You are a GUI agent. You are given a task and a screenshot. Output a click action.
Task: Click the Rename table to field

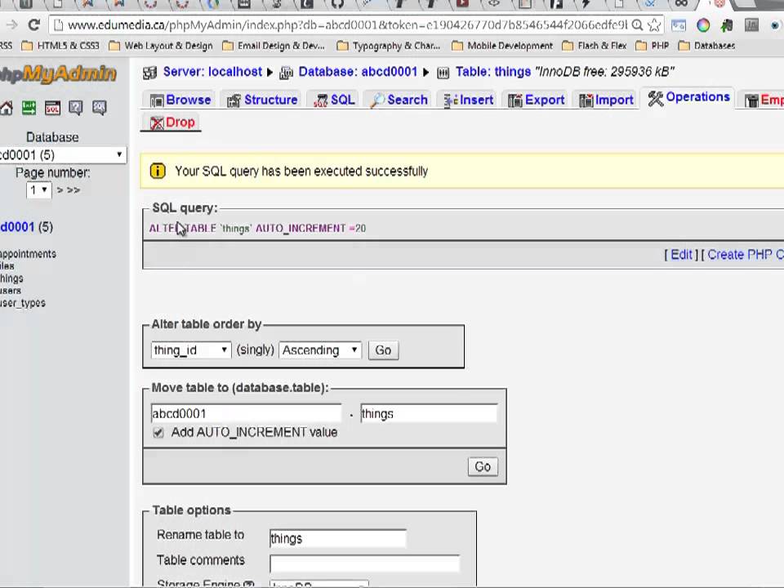point(337,538)
